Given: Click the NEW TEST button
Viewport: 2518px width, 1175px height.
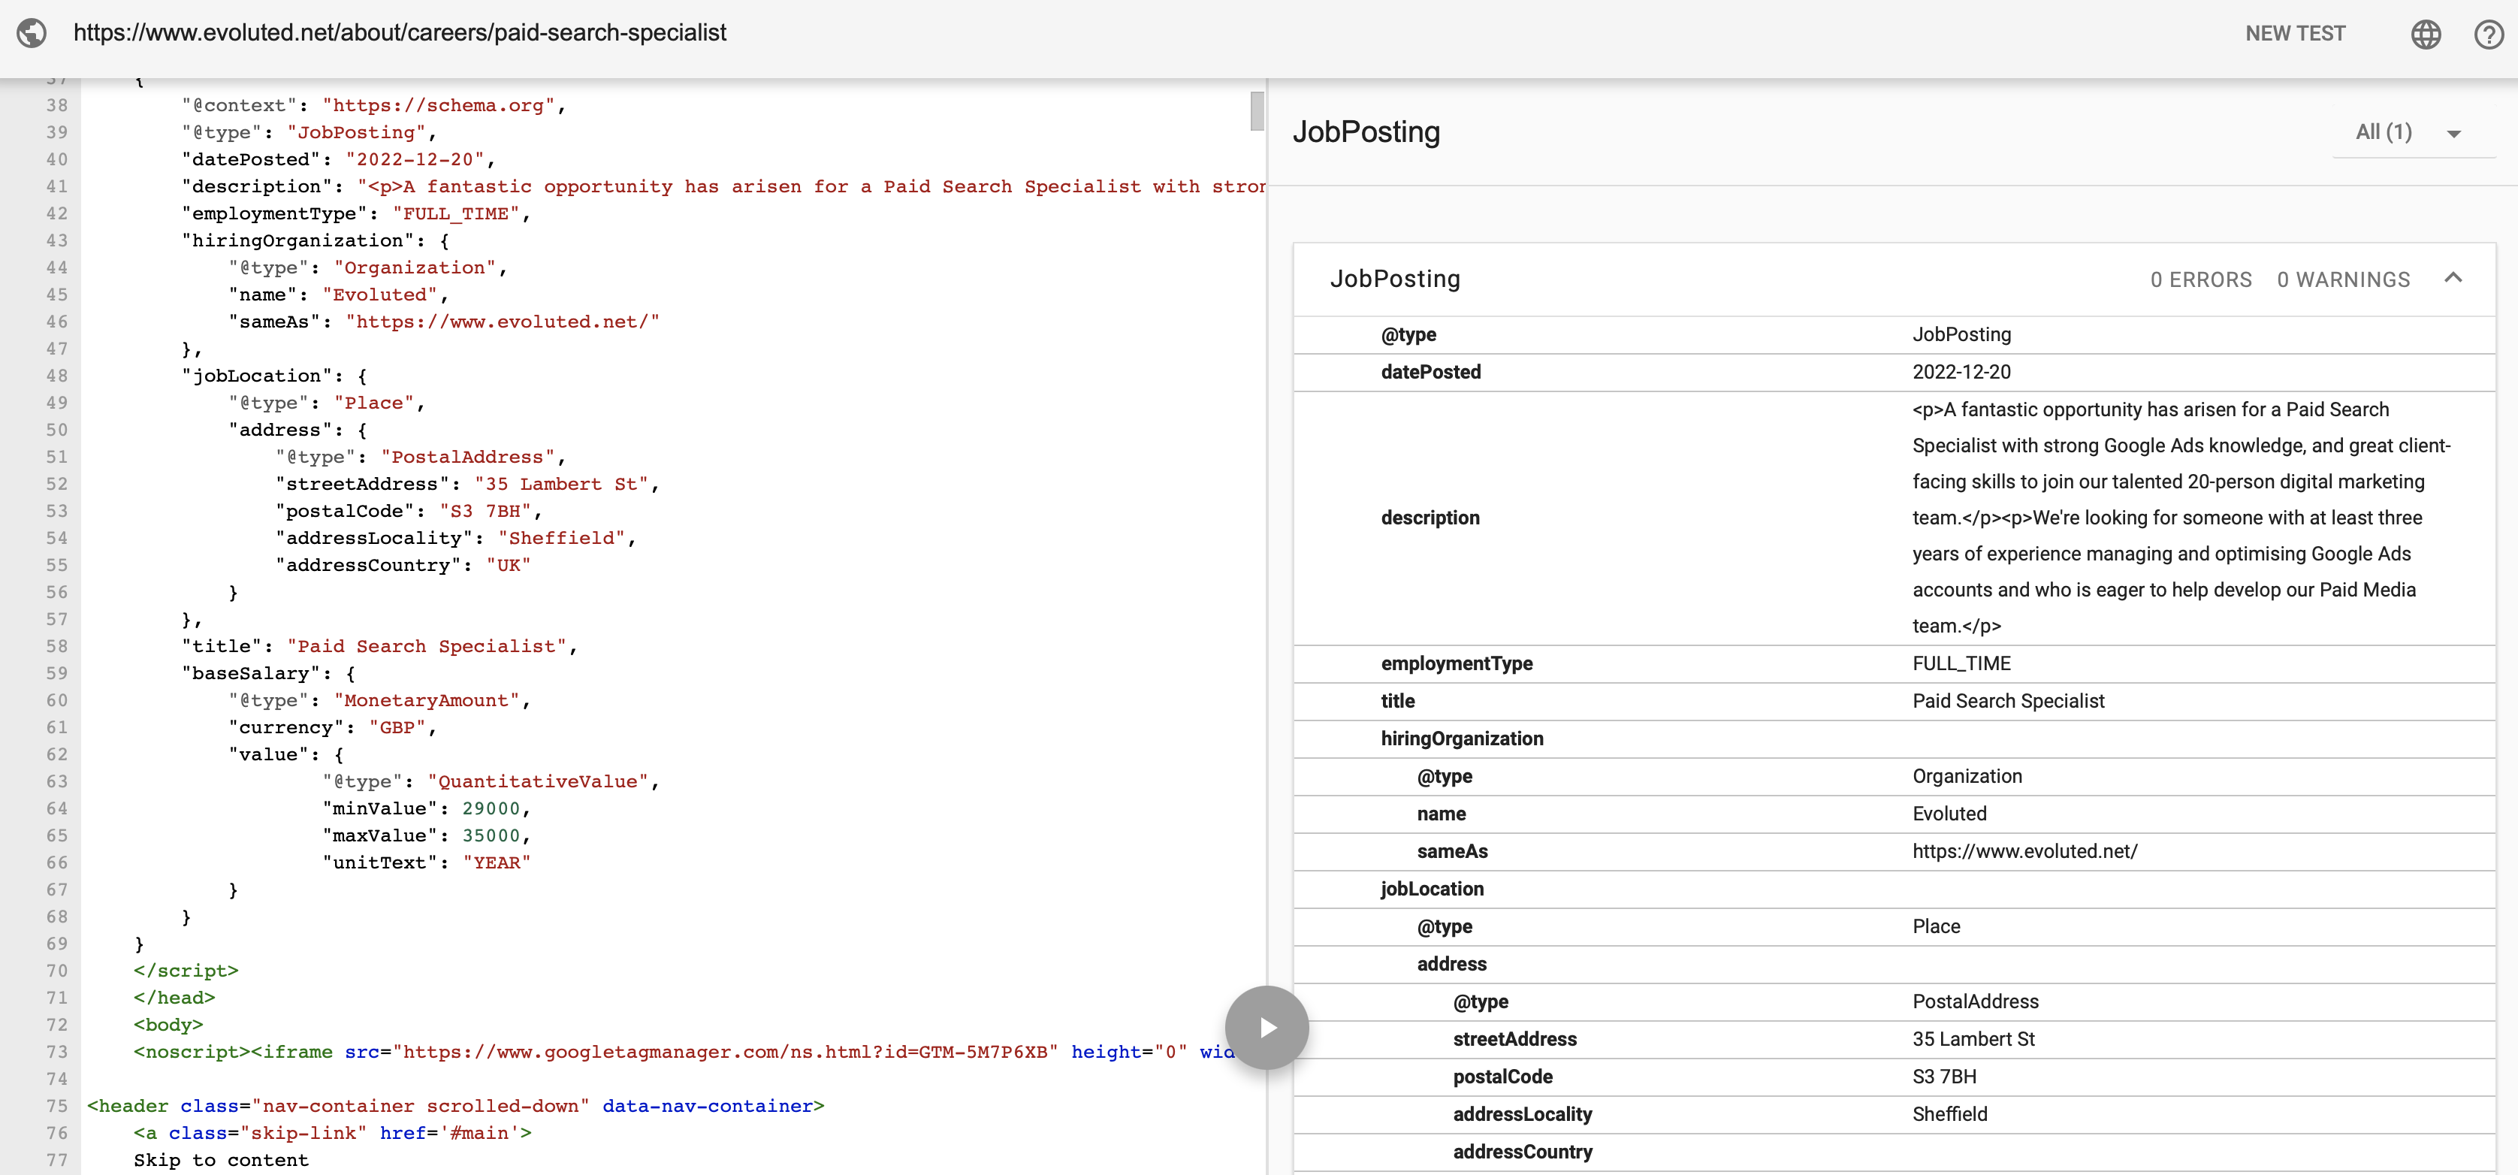Looking at the screenshot, I should 2294,35.
